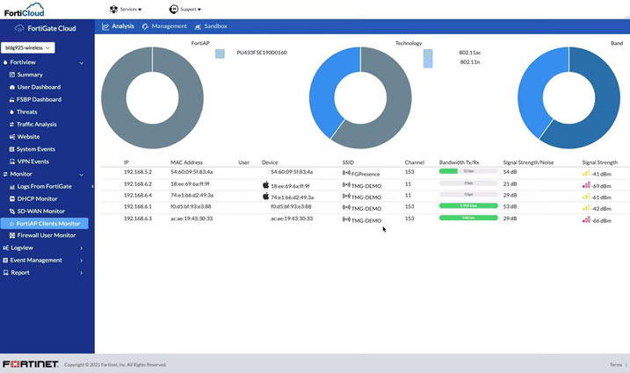This screenshot has width=630, height=373.
Task: Open the Services dropdown menu
Action: pos(126,10)
